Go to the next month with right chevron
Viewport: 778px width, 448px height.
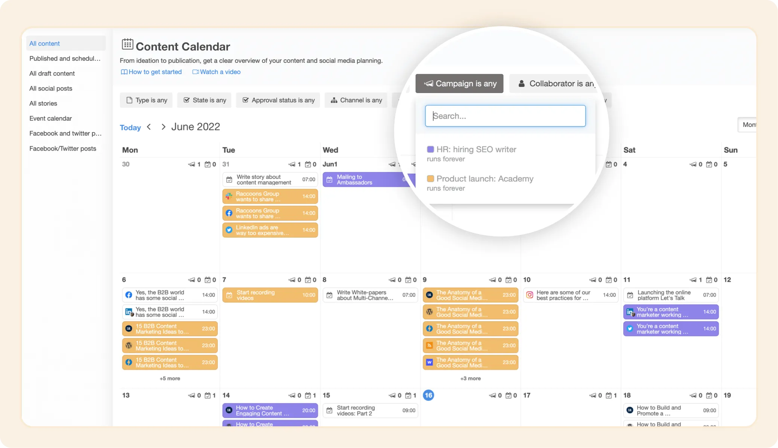click(163, 127)
